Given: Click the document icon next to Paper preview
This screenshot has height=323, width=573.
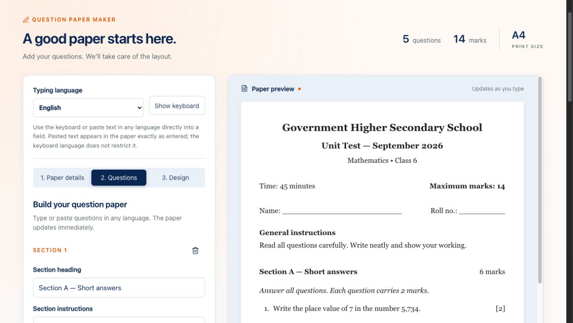Looking at the screenshot, I should 245,89.
